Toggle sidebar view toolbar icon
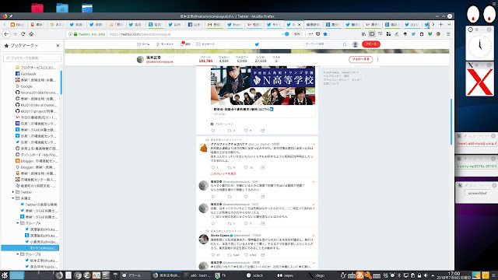Image resolution: width=498 pixels, height=280 pixels. (x=372, y=34)
